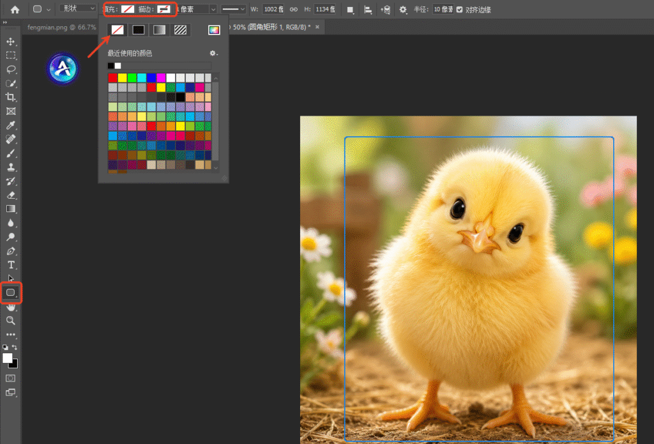This screenshot has height=444, width=654.
Task: Choose the pattern fill option
Action: click(x=180, y=29)
